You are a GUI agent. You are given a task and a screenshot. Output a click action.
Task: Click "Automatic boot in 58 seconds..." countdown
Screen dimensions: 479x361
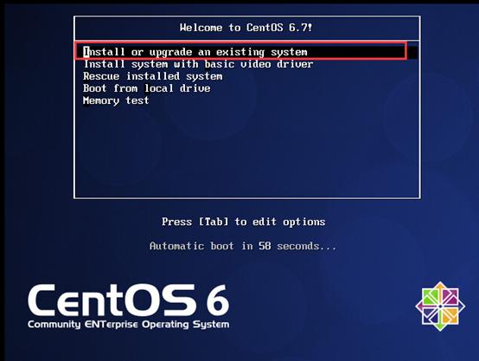(x=243, y=246)
